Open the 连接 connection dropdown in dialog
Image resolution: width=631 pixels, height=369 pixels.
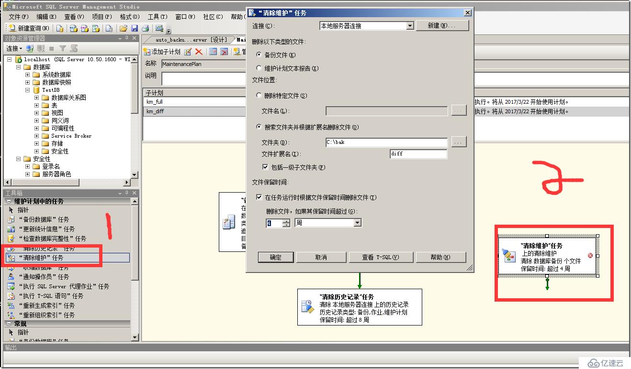click(x=410, y=26)
